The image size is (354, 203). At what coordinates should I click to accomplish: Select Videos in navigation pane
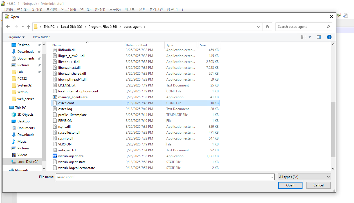[22, 155]
